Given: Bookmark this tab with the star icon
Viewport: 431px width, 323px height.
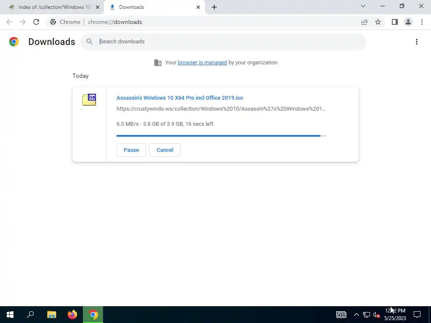Looking at the screenshot, I should coord(378,22).
